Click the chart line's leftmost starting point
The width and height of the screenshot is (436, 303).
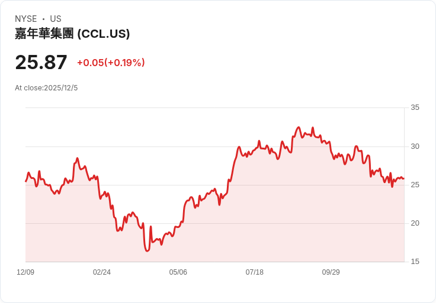tap(26, 181)
